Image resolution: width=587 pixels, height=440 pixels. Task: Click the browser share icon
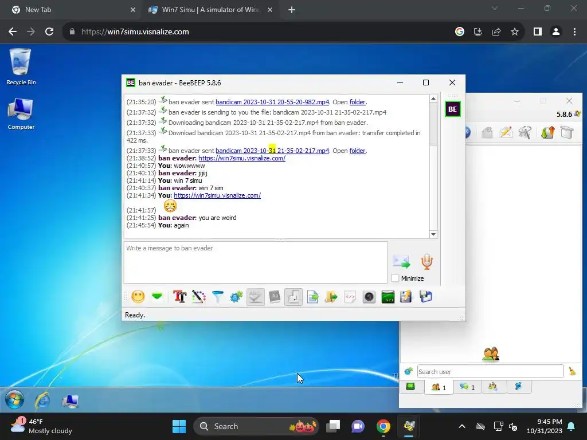click(x=496, y=32)
